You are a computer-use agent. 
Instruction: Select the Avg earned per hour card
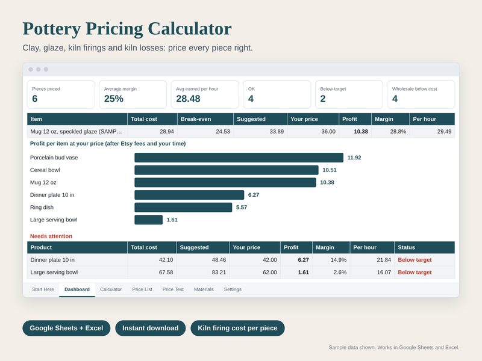205,94
